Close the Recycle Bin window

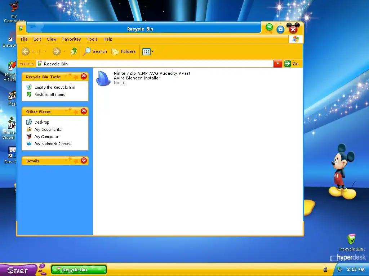pyautogui.click(x=293, y=29)
